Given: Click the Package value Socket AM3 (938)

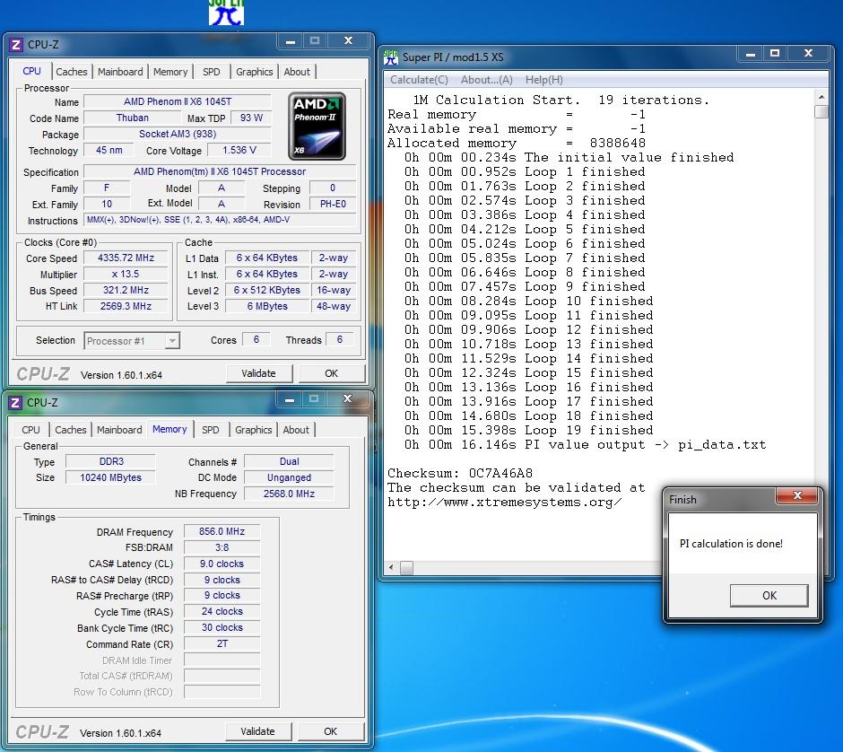Looking at the screenshot, I should 178,134.
